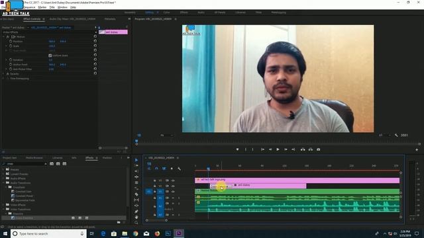Select the Razor tool
The image size is (424, 238).
[x=136, y=194]
